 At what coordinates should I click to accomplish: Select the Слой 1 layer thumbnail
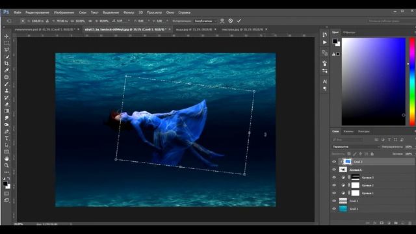pos(343,209)
